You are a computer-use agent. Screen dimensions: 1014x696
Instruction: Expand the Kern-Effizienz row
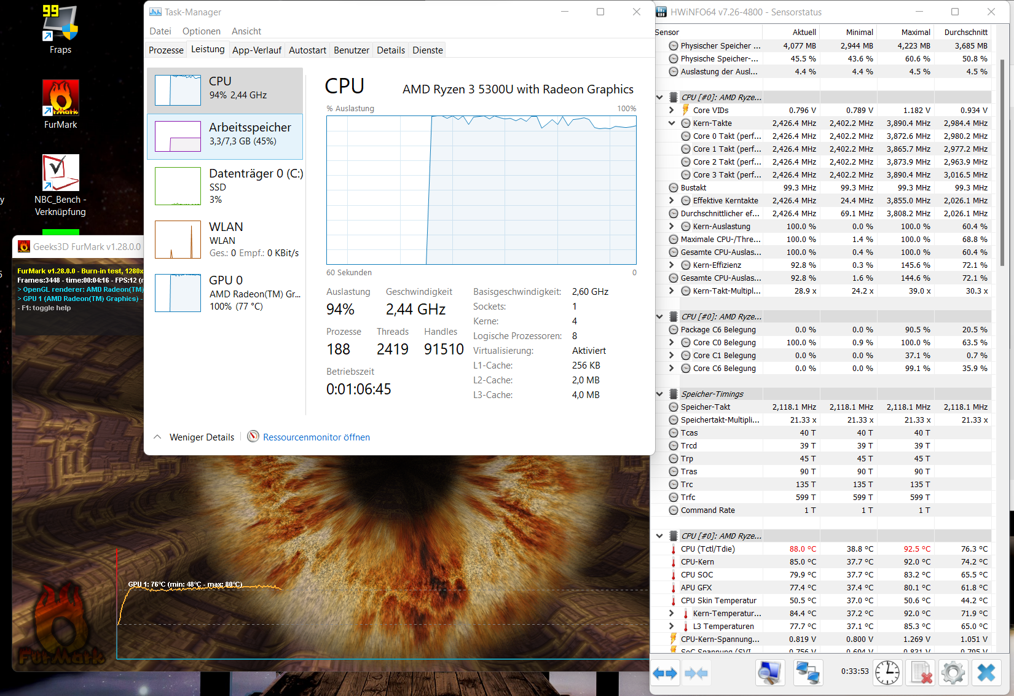[672, 265]
